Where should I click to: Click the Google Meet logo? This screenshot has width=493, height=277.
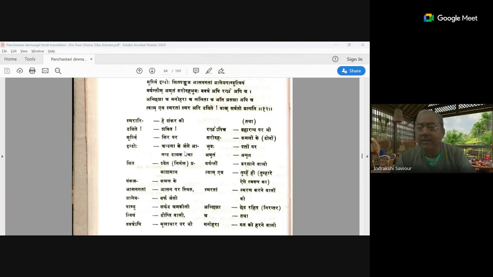(x=451, y=18)
